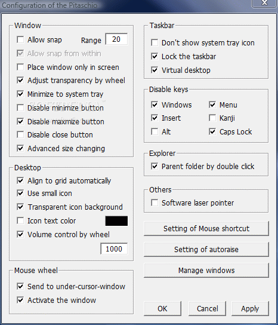This screenshot has height=325, width=278.
Task: Toggle Caps Lock disable checkbox
Action: pos(212,131)
